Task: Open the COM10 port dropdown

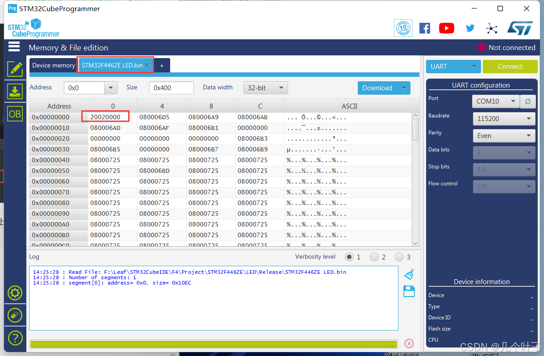Action: (x=495, y=101)
